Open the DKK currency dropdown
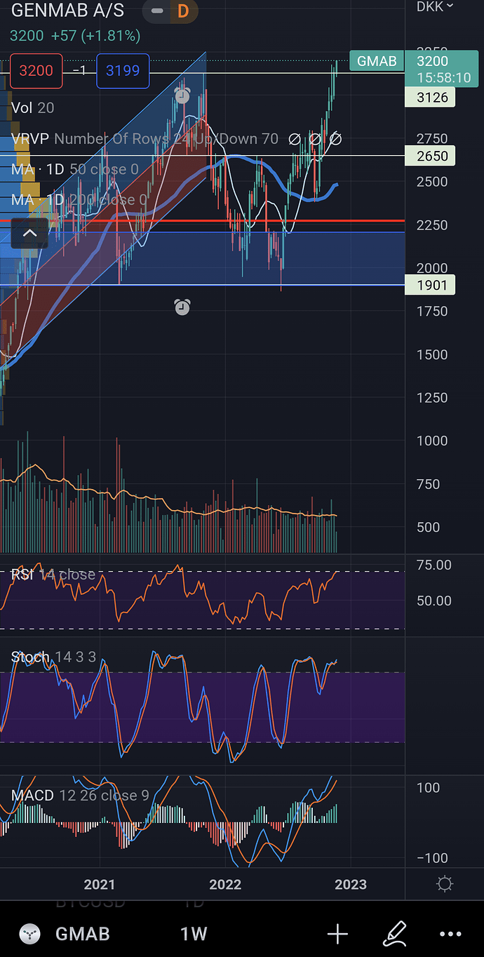This screenshot has width=484, height=957. (435, 7)
